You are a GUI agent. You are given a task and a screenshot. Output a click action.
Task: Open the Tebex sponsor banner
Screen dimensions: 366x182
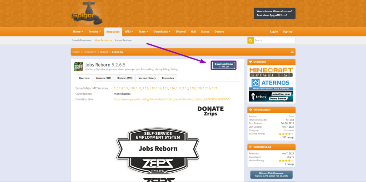(x=271, y=96)
